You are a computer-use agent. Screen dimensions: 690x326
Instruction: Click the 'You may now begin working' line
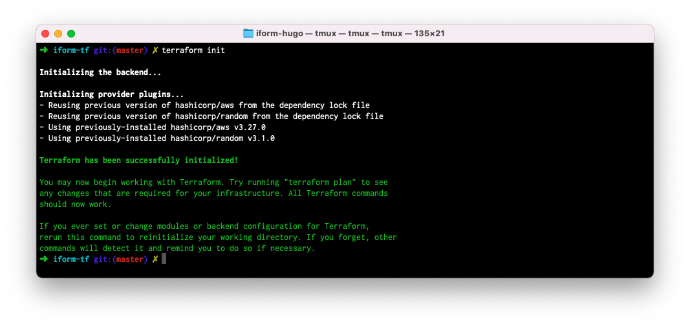pyautogui.click(x=213, y=182)
